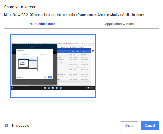This screenshot has height=134, width=163.
Task: Click the nested Share audio checkbox in the preview
Action: pos(17,77)
